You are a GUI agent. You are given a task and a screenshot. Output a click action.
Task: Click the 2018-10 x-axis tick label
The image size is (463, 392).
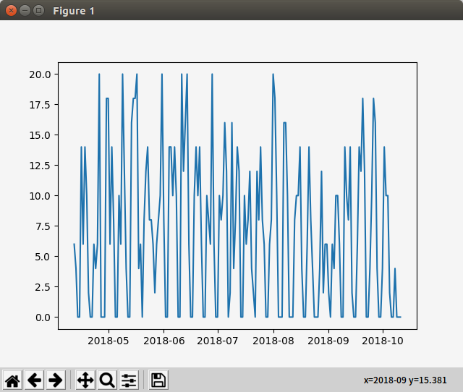(x=383, y=340)
